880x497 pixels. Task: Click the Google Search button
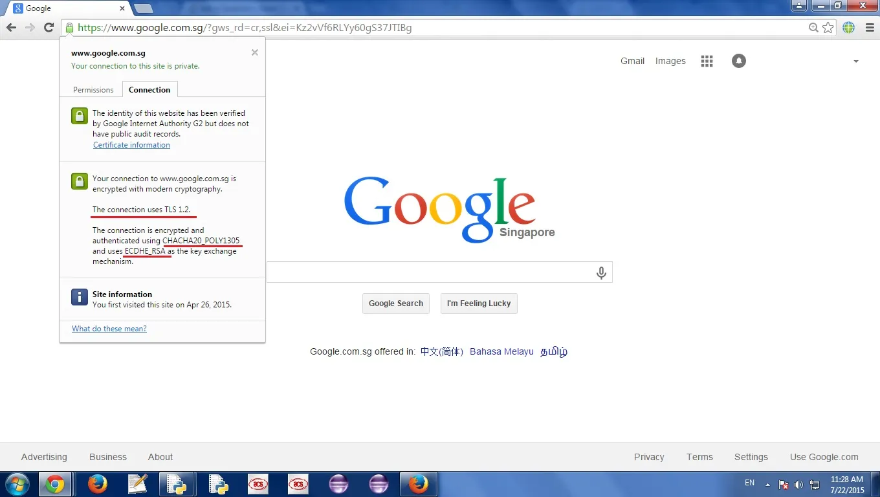click(396, 304)
